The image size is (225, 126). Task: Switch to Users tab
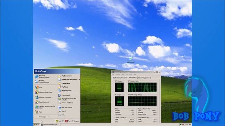pyautogui.click(x=148, y=78)
